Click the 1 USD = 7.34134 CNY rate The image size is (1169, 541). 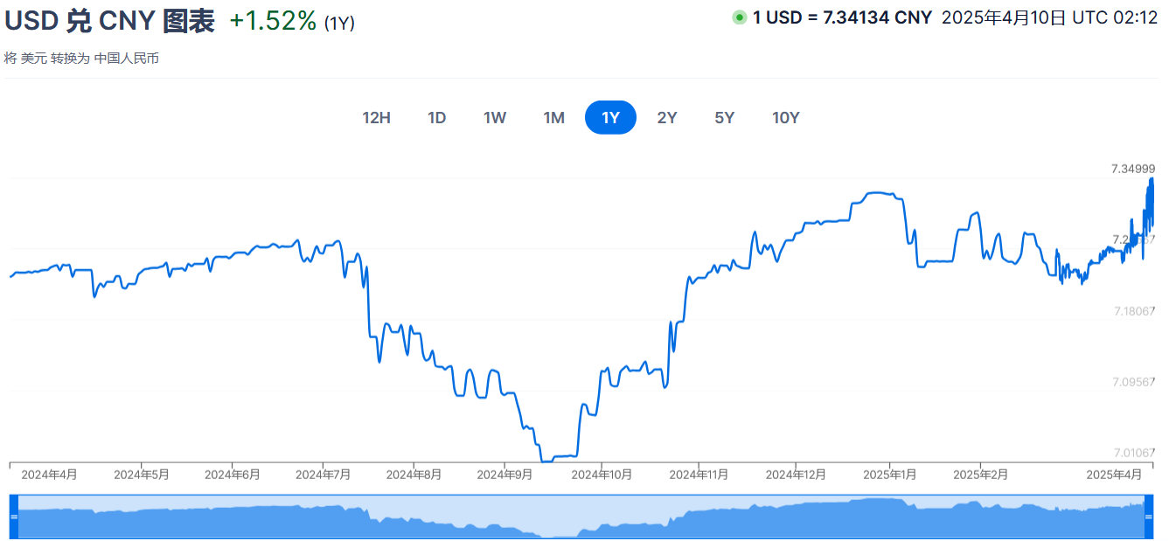click(x=842, y=17)
